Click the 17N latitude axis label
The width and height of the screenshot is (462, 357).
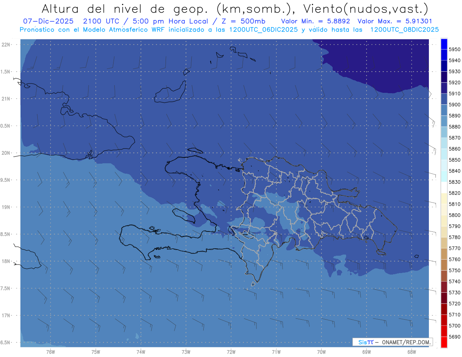click(6, 315)
